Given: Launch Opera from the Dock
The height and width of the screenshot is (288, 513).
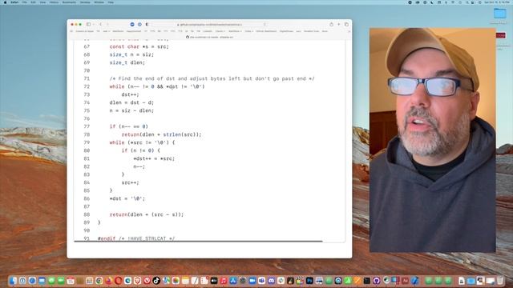Looking at the screenshot, I should coord(118,281).
